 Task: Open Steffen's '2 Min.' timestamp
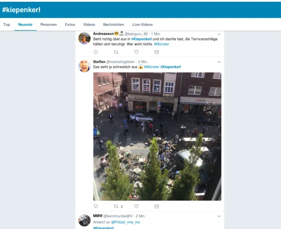click(x=143, y=62)
